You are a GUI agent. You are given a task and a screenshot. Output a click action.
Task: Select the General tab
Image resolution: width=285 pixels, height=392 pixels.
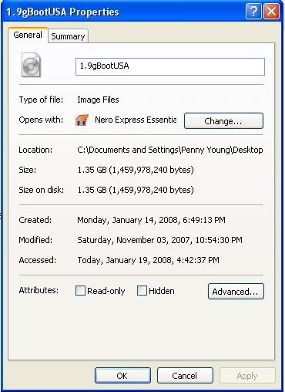tap(28, 35)
